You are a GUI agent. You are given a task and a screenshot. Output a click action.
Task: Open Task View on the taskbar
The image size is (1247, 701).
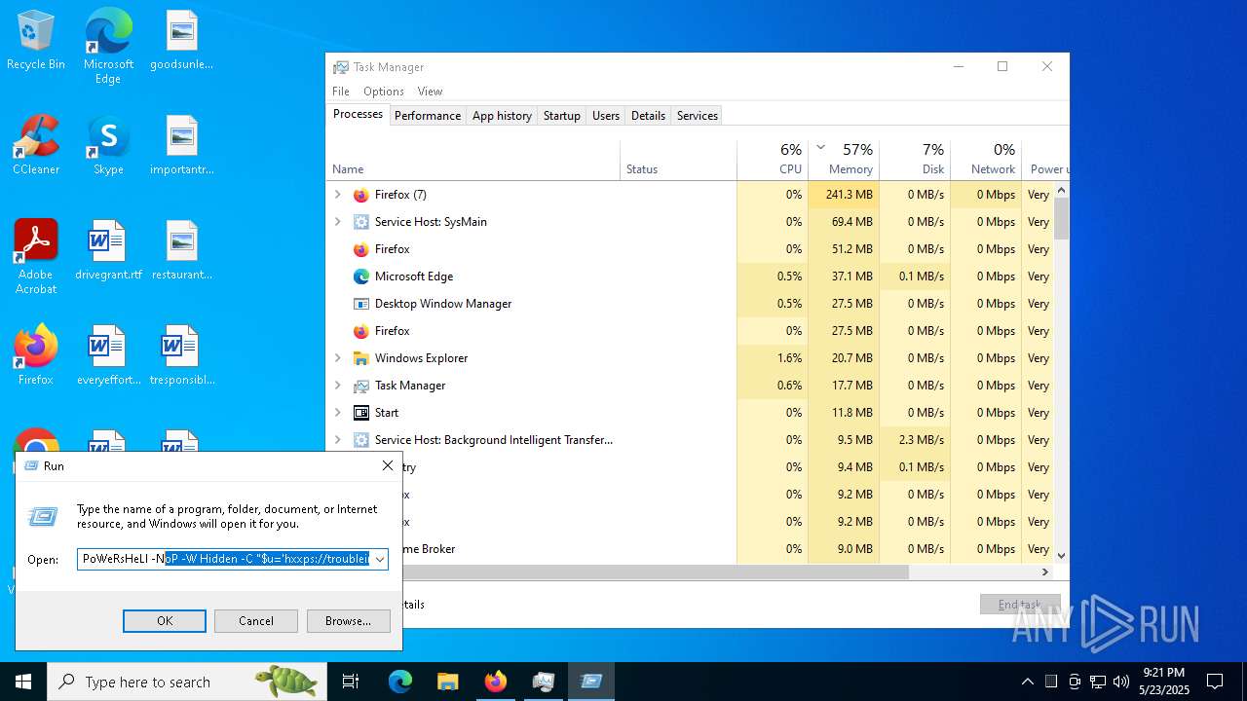point(351,682)
